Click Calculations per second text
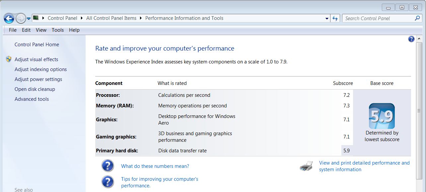Screen dimensions: 426x192 point(184,95)
